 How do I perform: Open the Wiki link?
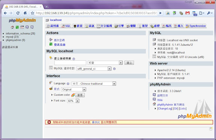tap(160, 100)
